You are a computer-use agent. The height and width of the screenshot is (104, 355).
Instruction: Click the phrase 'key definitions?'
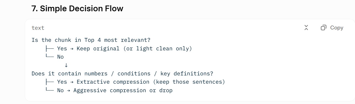tap(187, 73)
